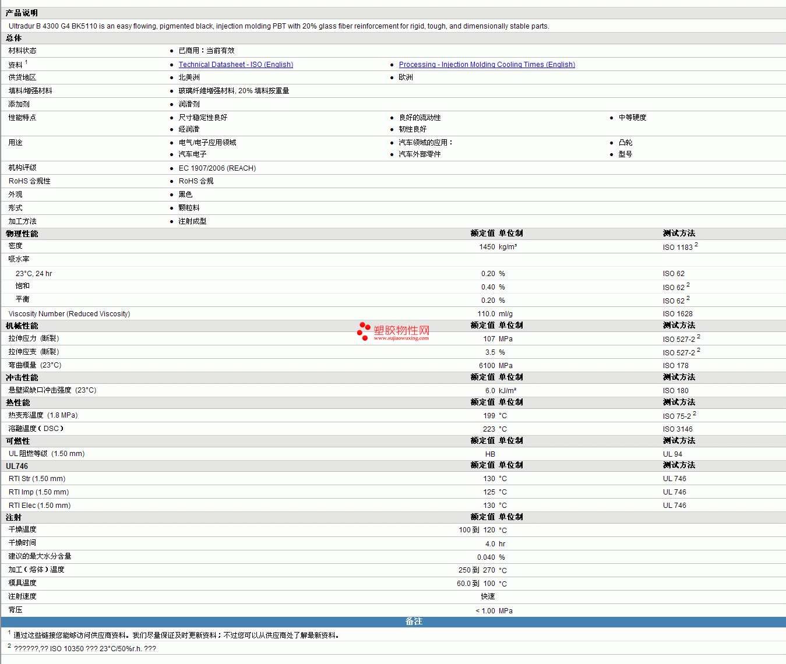Select the 汽车外部零件 use entry
Viewport: 786px width, 664px height.
(x=420, y=154)
